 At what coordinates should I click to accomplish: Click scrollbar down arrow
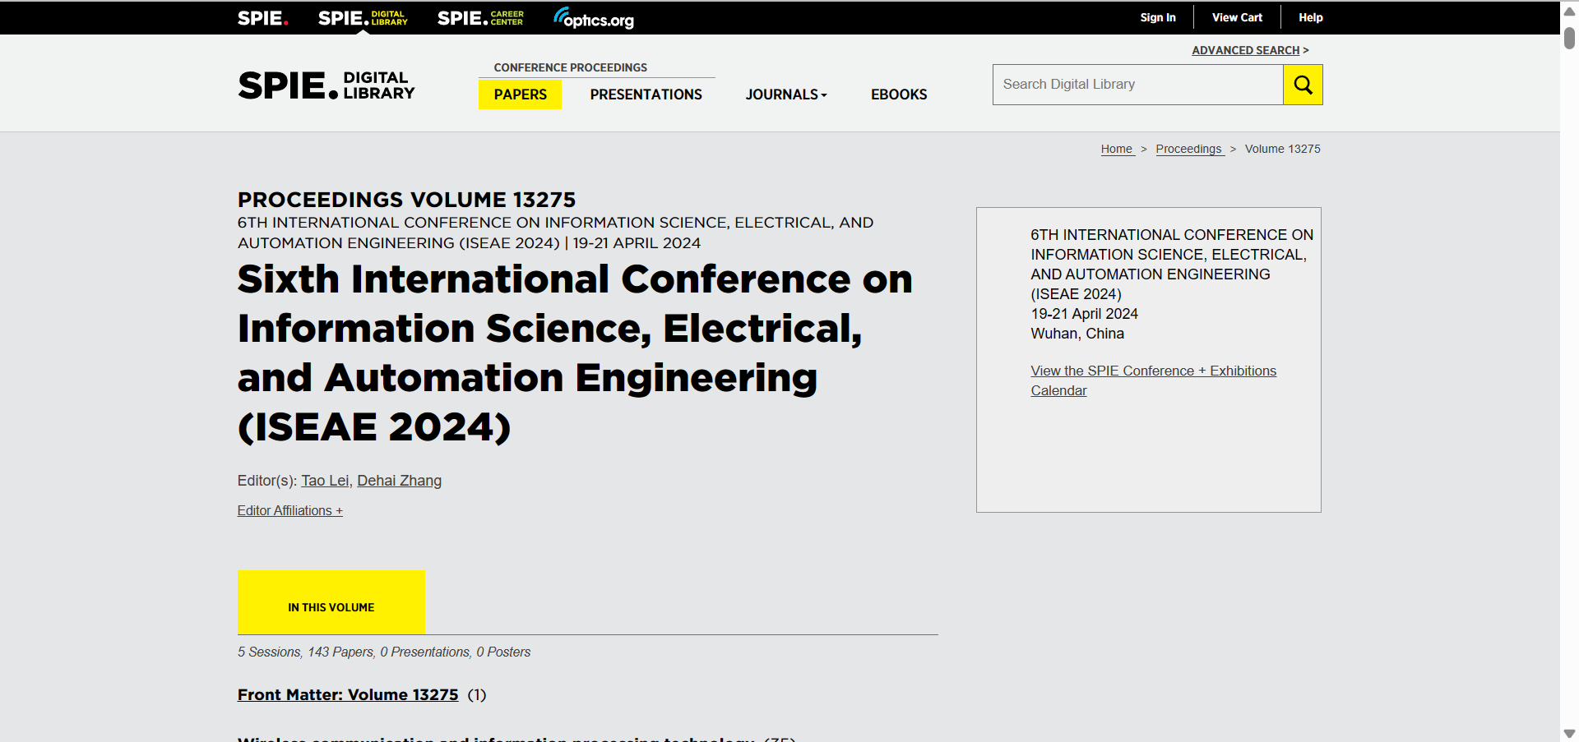click(1569, 733)
